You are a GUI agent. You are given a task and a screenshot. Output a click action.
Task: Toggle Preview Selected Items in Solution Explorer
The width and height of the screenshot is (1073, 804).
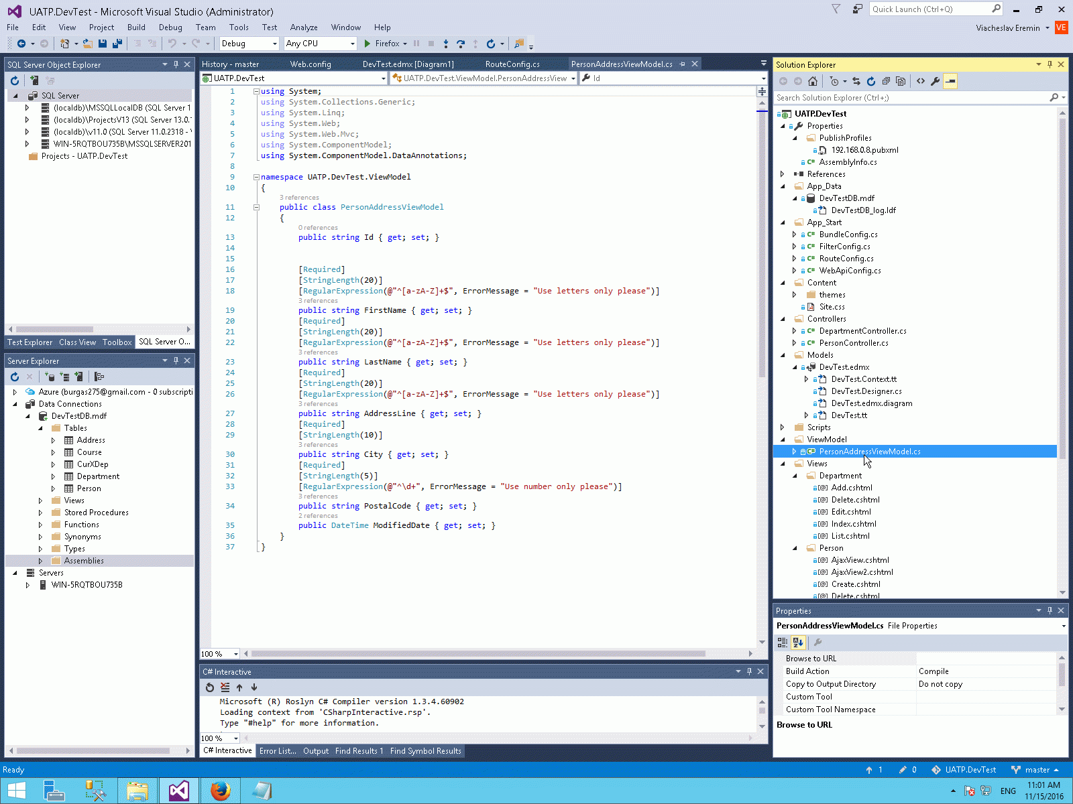pyautogui.click(x=950, y=81)
